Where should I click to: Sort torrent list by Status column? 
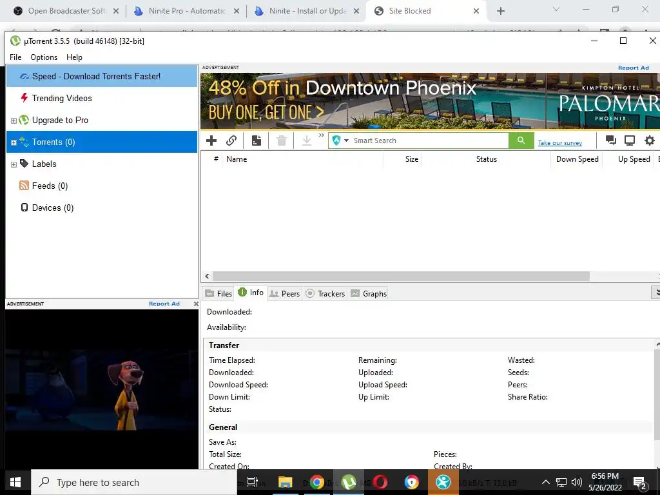pos(486,159)
